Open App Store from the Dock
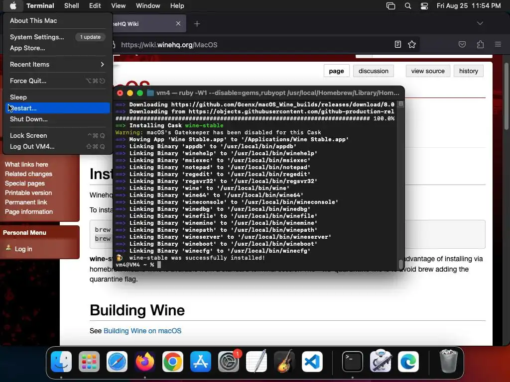510x382 pixels. click(201, 362)
